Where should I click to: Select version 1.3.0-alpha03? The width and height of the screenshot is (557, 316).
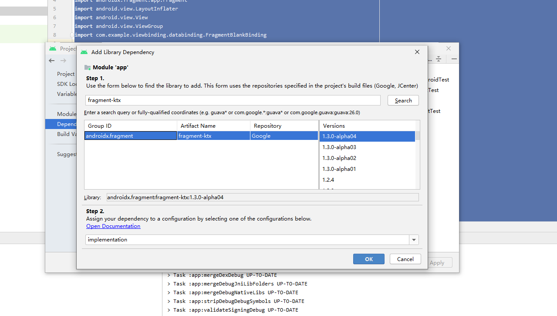click(x=367, y=147)
